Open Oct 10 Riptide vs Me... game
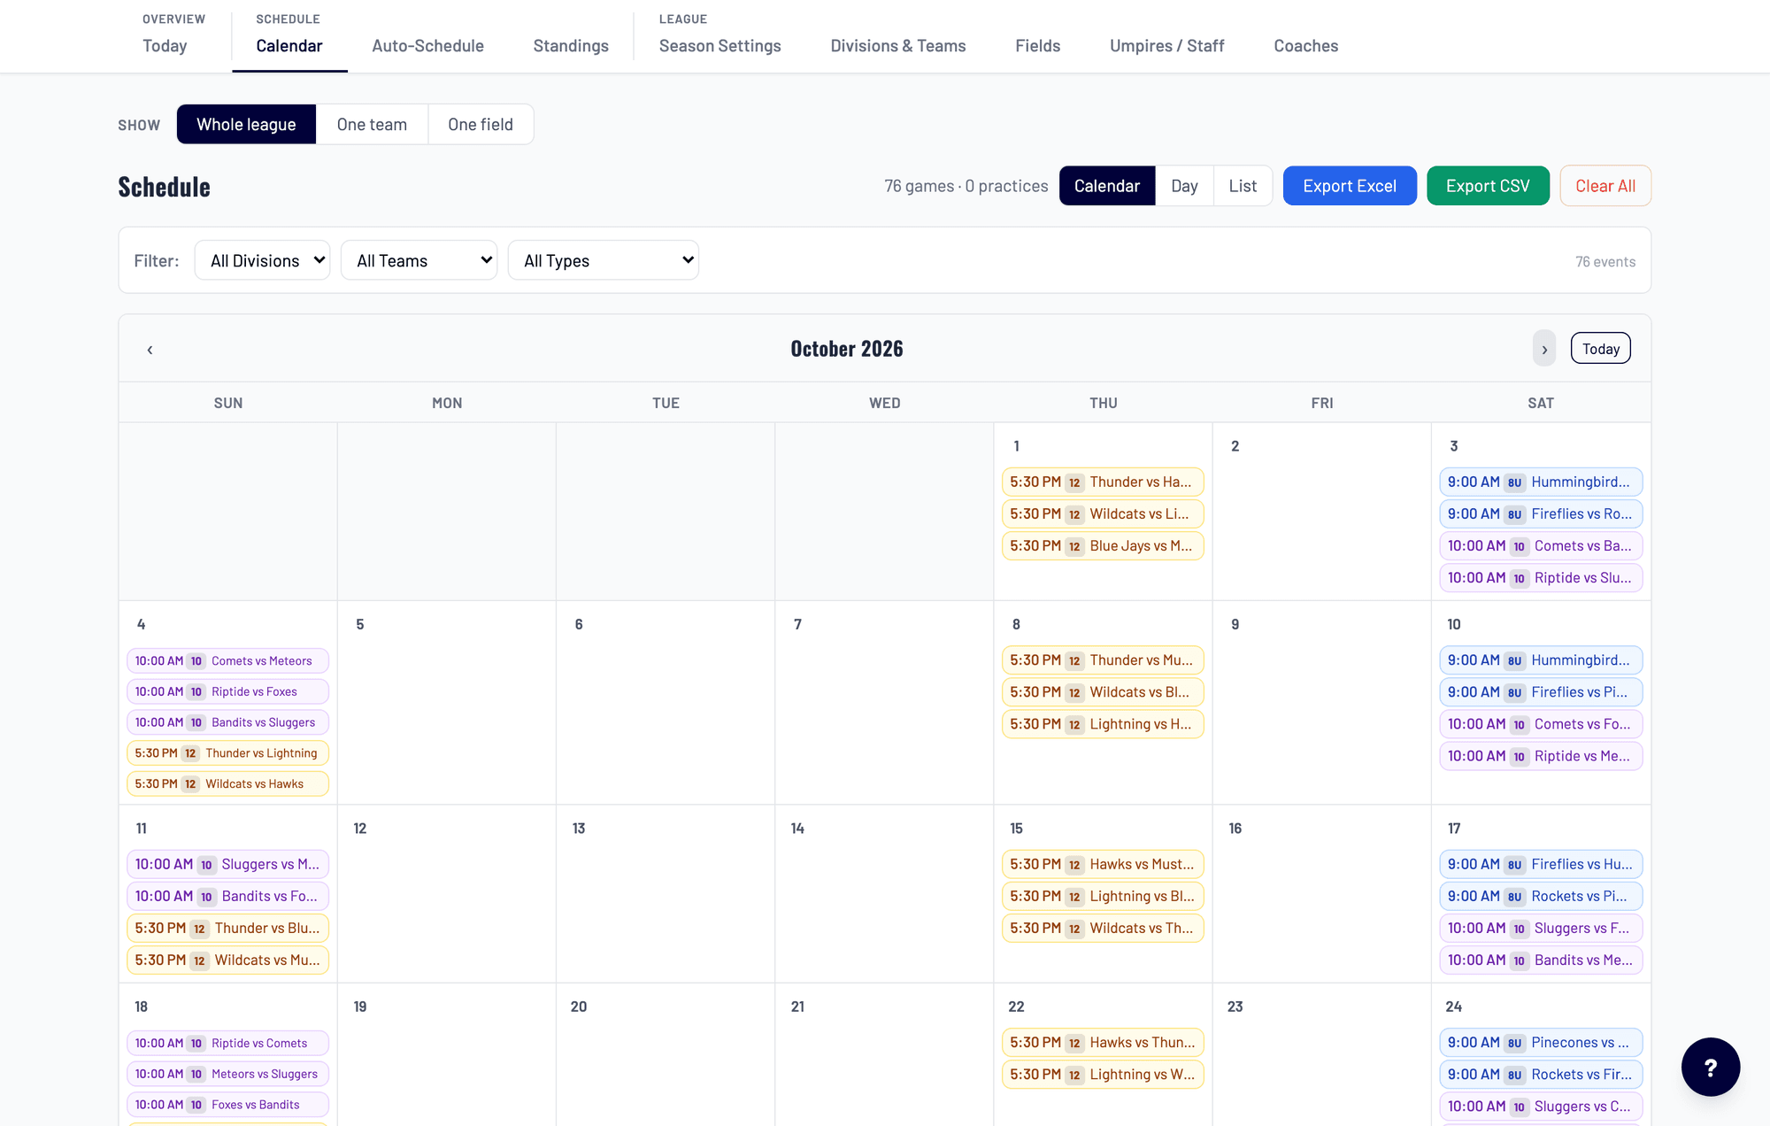 pyautogui.click(x=1541, y=756)
